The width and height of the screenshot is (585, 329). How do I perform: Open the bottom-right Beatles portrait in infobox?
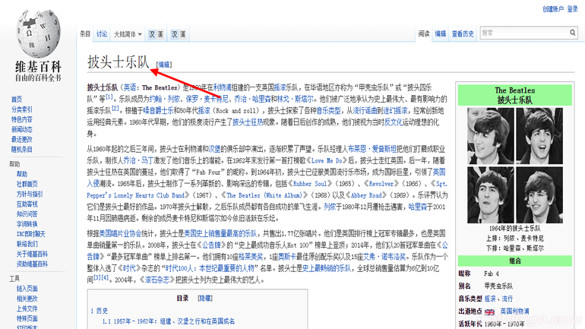tap(539, 195)
